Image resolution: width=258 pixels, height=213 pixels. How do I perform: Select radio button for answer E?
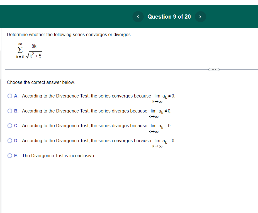coord(10,156)
